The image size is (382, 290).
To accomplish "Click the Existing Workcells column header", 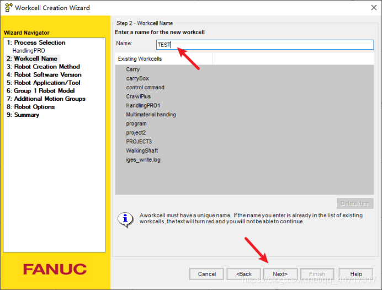I will [x=164, y=59].
